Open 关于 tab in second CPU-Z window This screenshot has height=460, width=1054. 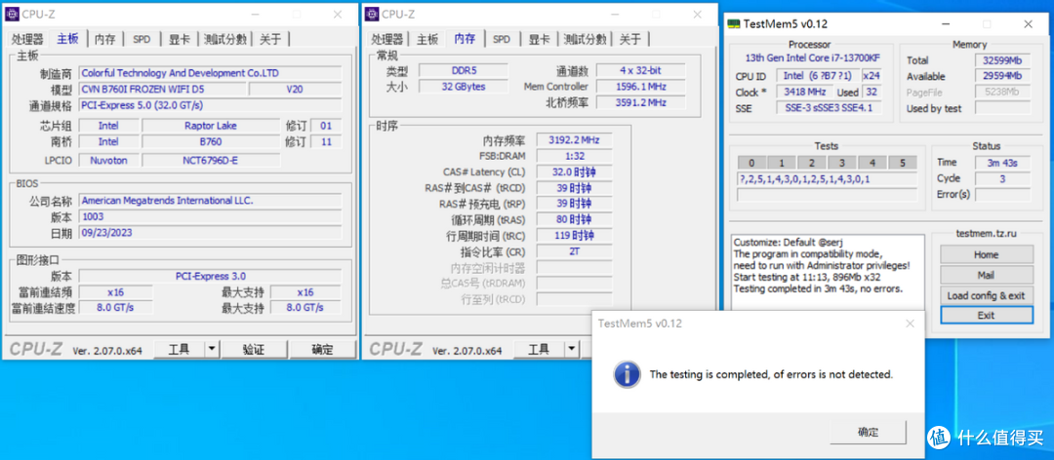[x=629, y=39]
